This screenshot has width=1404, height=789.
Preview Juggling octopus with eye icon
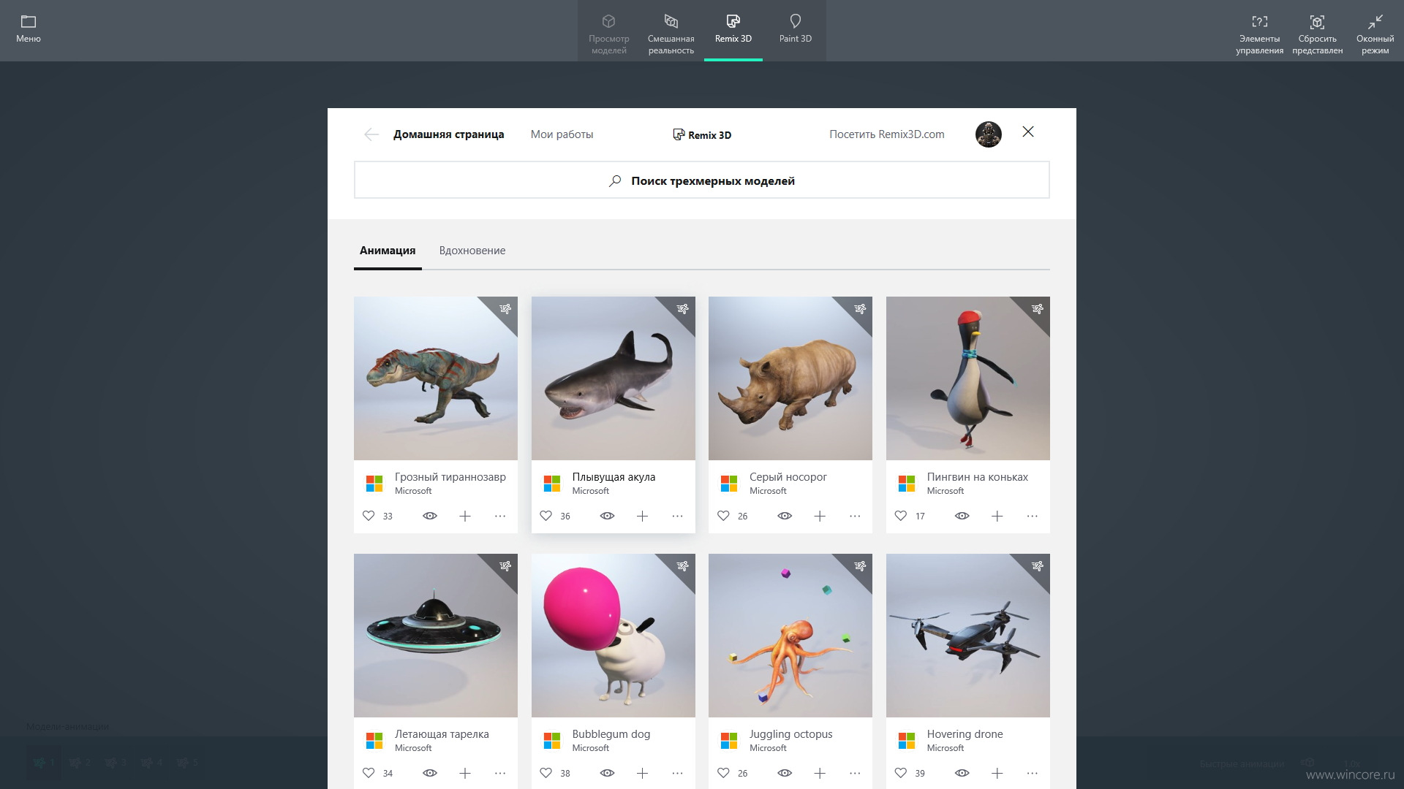point(785,773)
